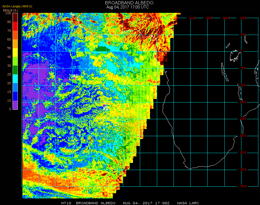
Task: Select the yellow 40-50 legend swatch
Action: pos(15,52)
